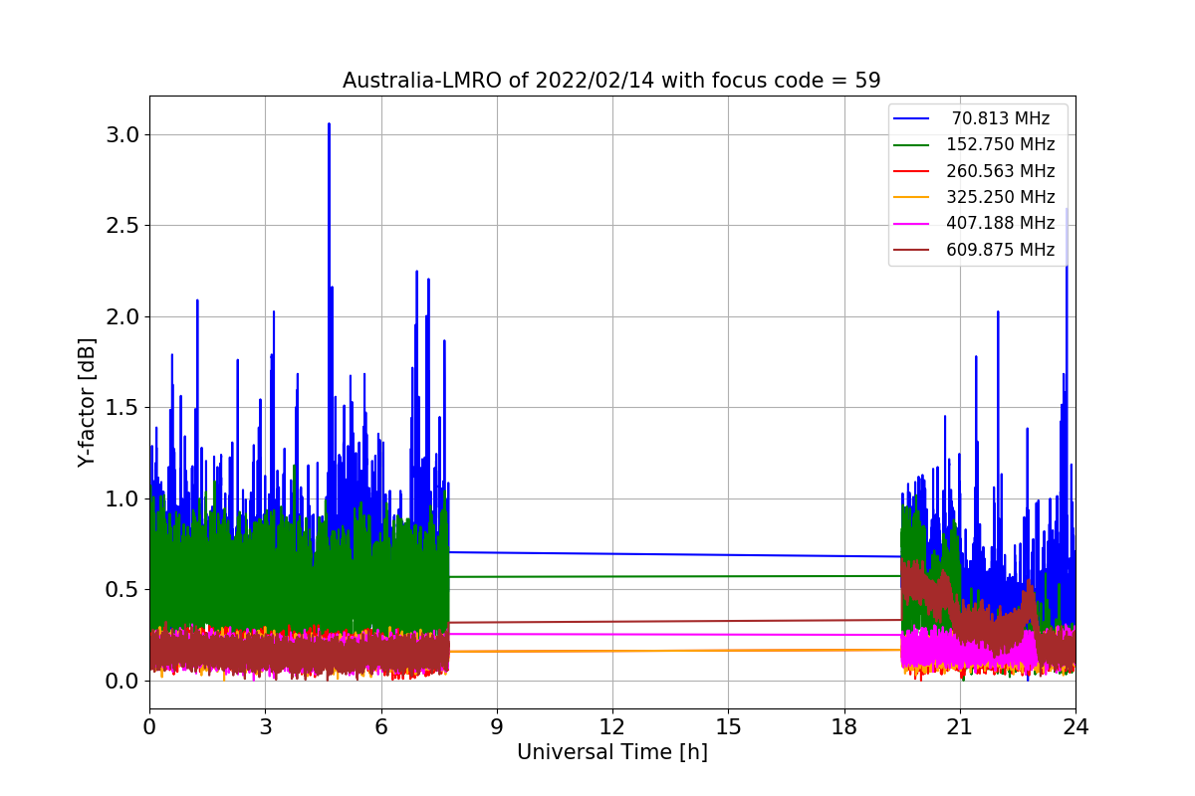Click the Universal Time [h] axis label
The image size is (1195, 796).
click(x=611, y=753)
